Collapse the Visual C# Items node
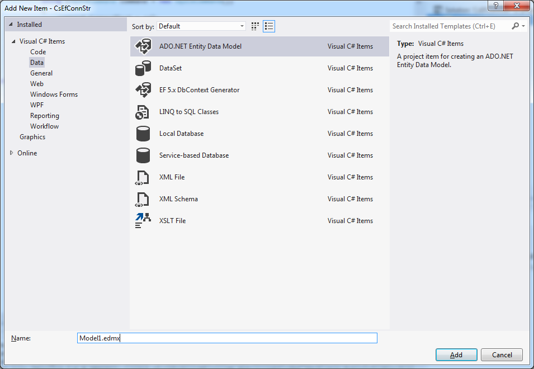534x369 pixels. point(13,41)
